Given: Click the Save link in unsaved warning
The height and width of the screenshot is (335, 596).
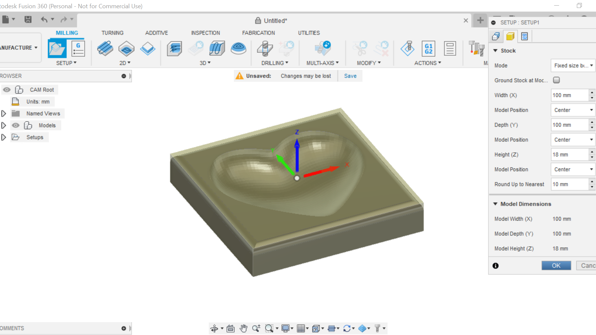Looking at the screenshot, I should [x=350, y=76].
